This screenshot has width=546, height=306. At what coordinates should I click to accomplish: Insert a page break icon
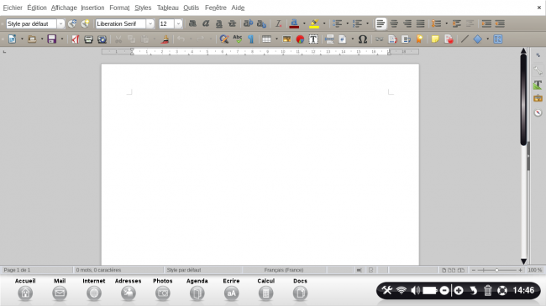[329, 39]
